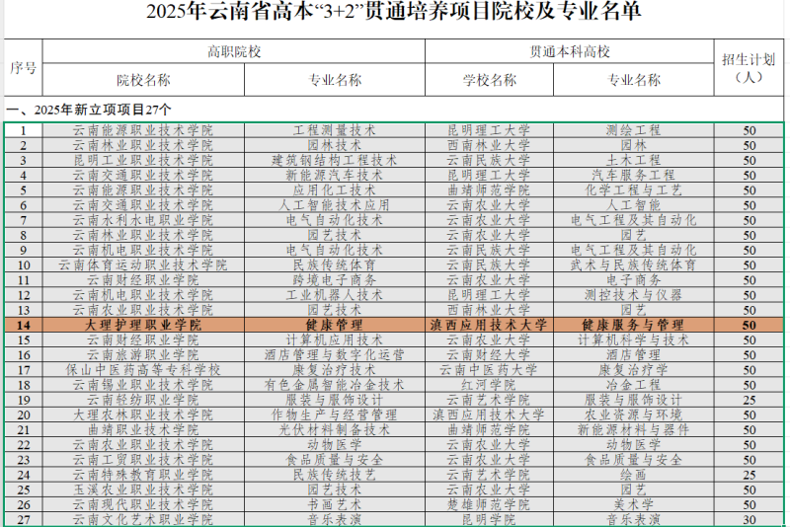The image size is (790, 527).
Task: Click the 序号 header cell
Action: 24,67
